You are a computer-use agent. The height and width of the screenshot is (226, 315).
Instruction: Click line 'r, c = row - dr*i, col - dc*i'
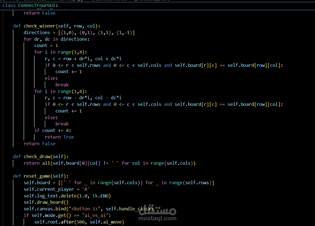[x=83, y=98]
